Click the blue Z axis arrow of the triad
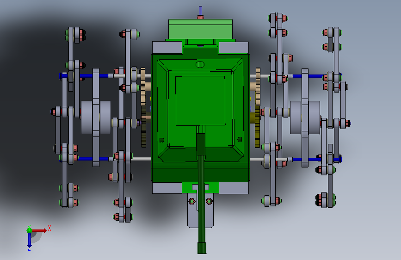401x260 pixels. (x=29, y=240)
